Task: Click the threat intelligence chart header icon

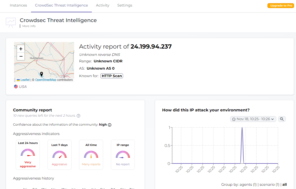Action: 11,22
